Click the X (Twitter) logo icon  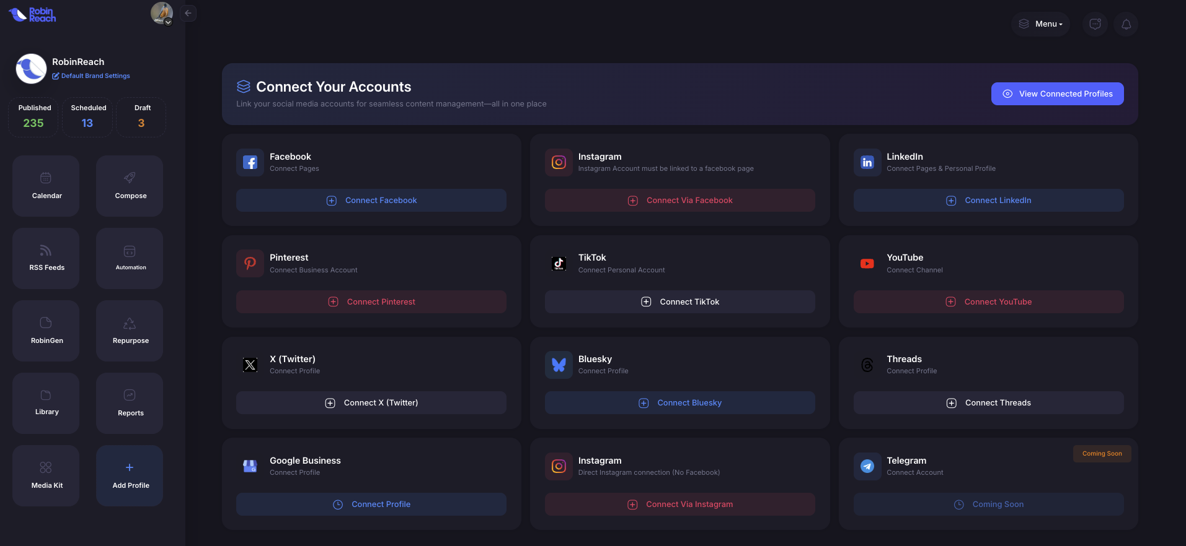pyautogui.click(x=250, y=365)
